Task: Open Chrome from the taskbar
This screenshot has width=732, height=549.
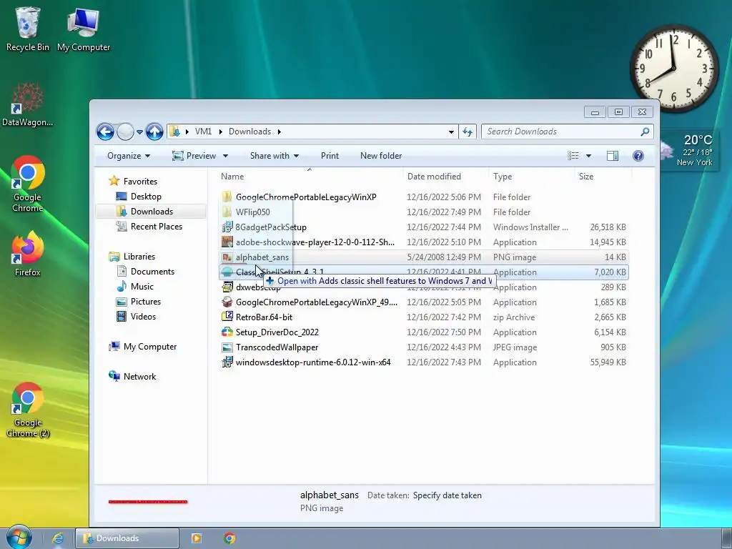Action: [229, 538]
